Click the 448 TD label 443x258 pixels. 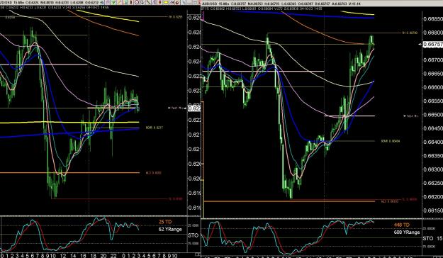click(402, 225)
